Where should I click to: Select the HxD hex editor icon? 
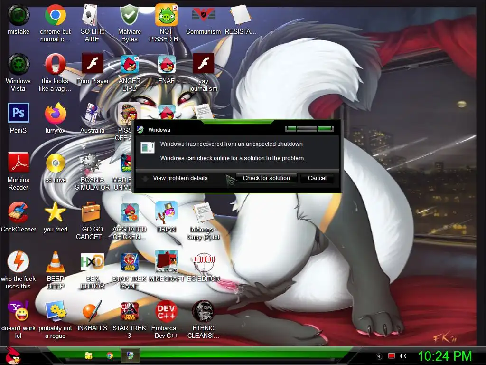tap(92, 262)
